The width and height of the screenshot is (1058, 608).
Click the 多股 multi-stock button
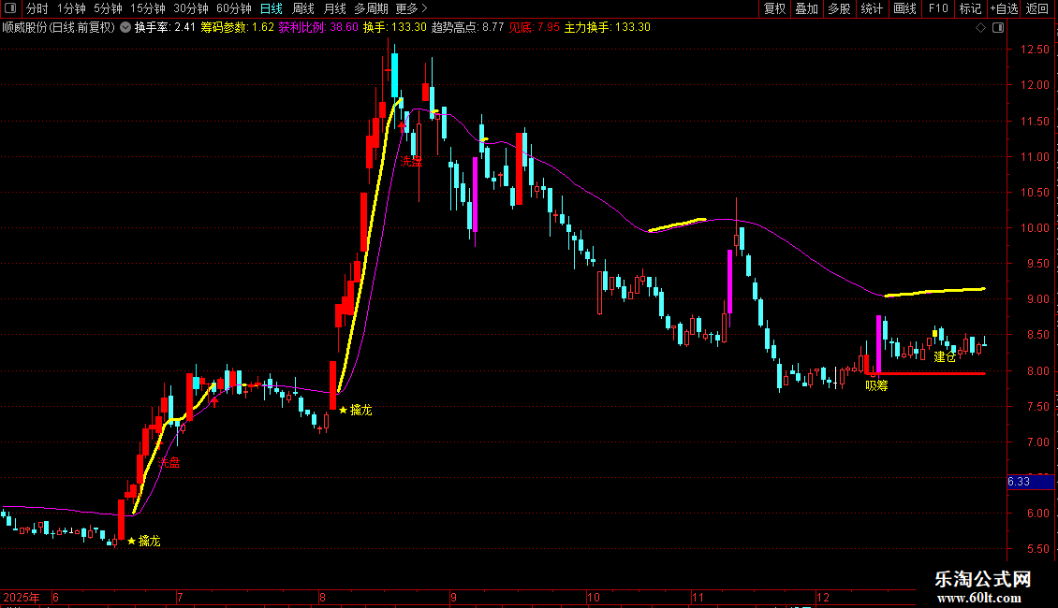[x=839, y=8]
